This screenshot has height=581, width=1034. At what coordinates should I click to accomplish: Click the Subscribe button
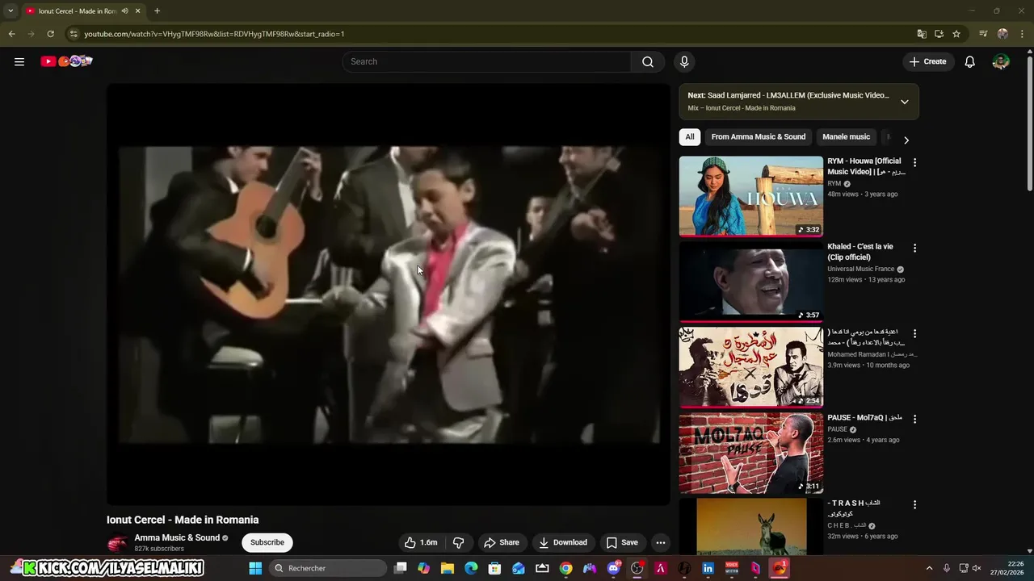click(x=267, y=542)
